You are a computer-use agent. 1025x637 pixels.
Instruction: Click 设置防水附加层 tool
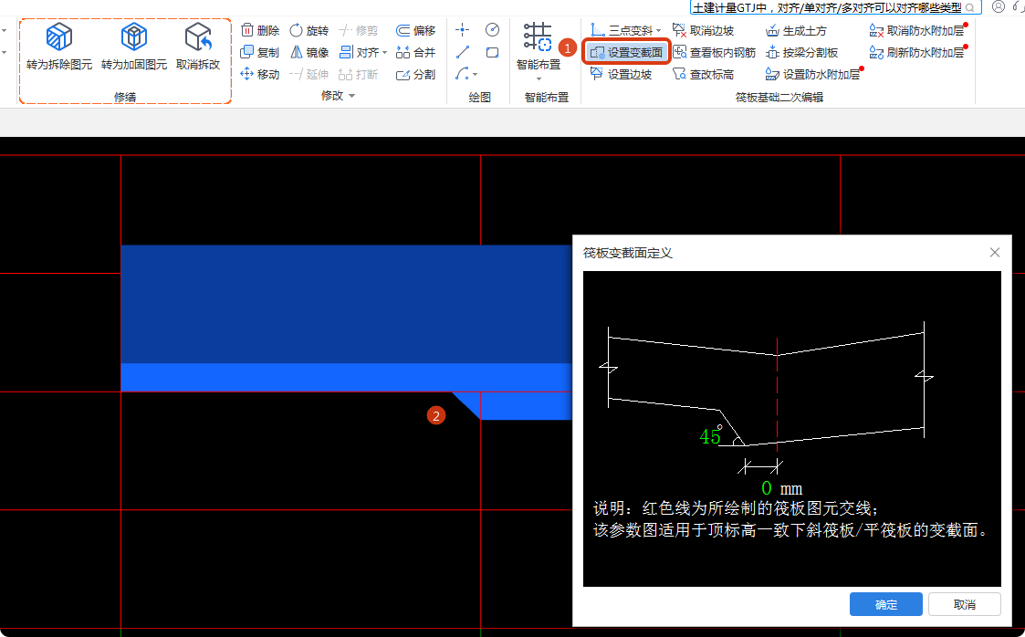[x=812, y=75]
